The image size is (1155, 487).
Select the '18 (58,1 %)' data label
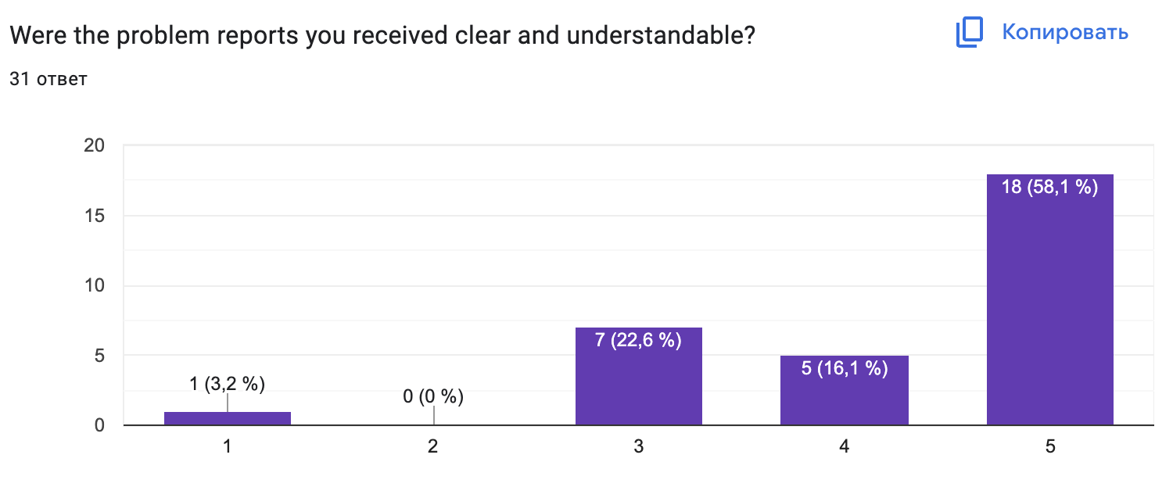[1049, 188]
